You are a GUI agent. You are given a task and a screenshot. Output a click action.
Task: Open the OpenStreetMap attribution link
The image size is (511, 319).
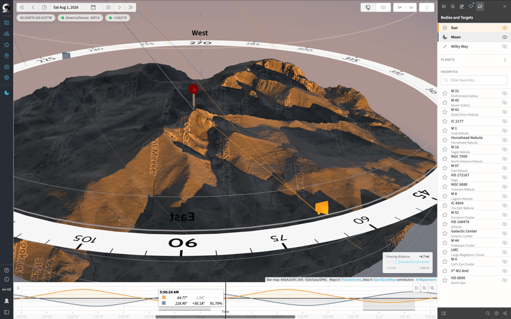click(384, 279)
